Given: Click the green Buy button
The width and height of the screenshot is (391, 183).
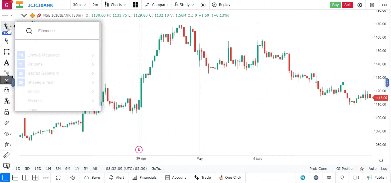Looking at the screenshot, I should point(335,5).
